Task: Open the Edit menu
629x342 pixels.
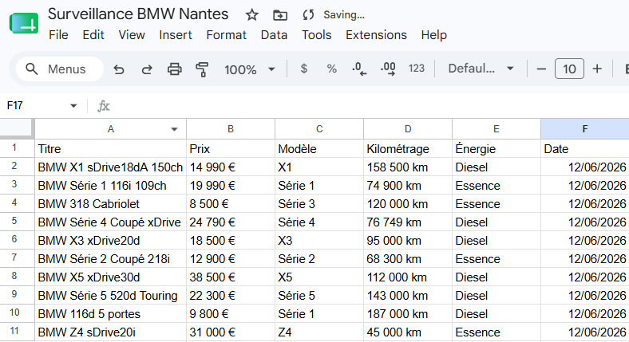Action: pyautogui.click(x=93, y=35)
